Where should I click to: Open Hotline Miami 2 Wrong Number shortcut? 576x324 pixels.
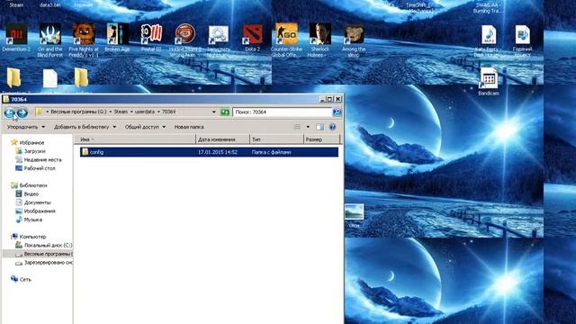pyautogui.click(x=185, y=40)
